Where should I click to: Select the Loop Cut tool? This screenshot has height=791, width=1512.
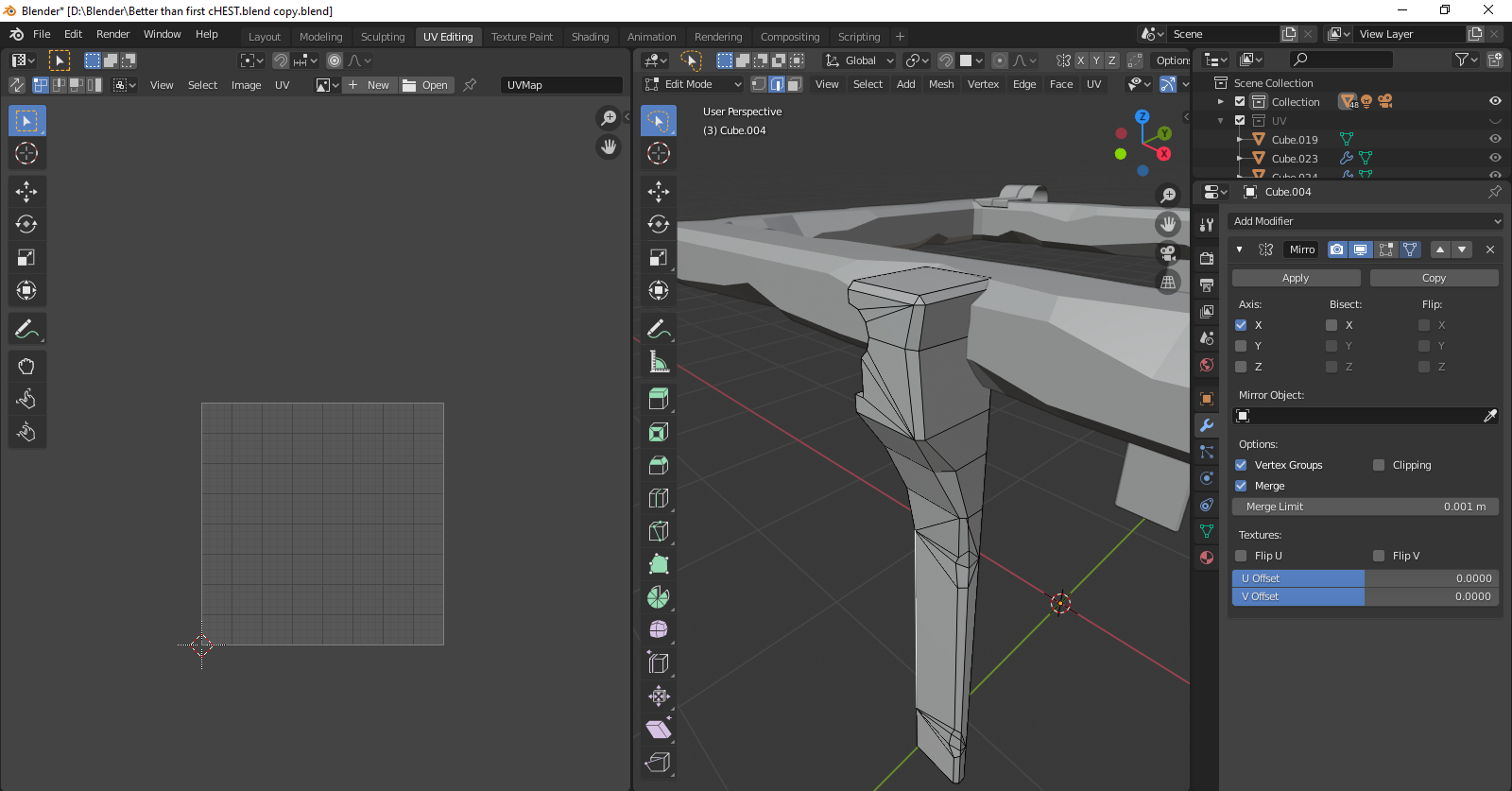click(659, 498)
